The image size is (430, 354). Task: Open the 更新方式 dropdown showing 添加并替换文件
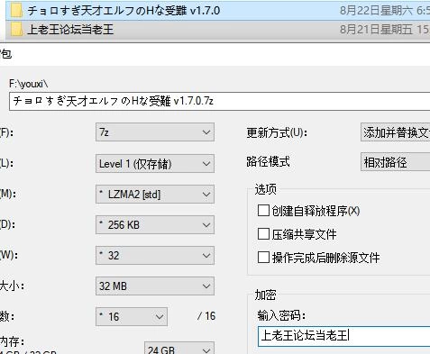pos(395,132)
